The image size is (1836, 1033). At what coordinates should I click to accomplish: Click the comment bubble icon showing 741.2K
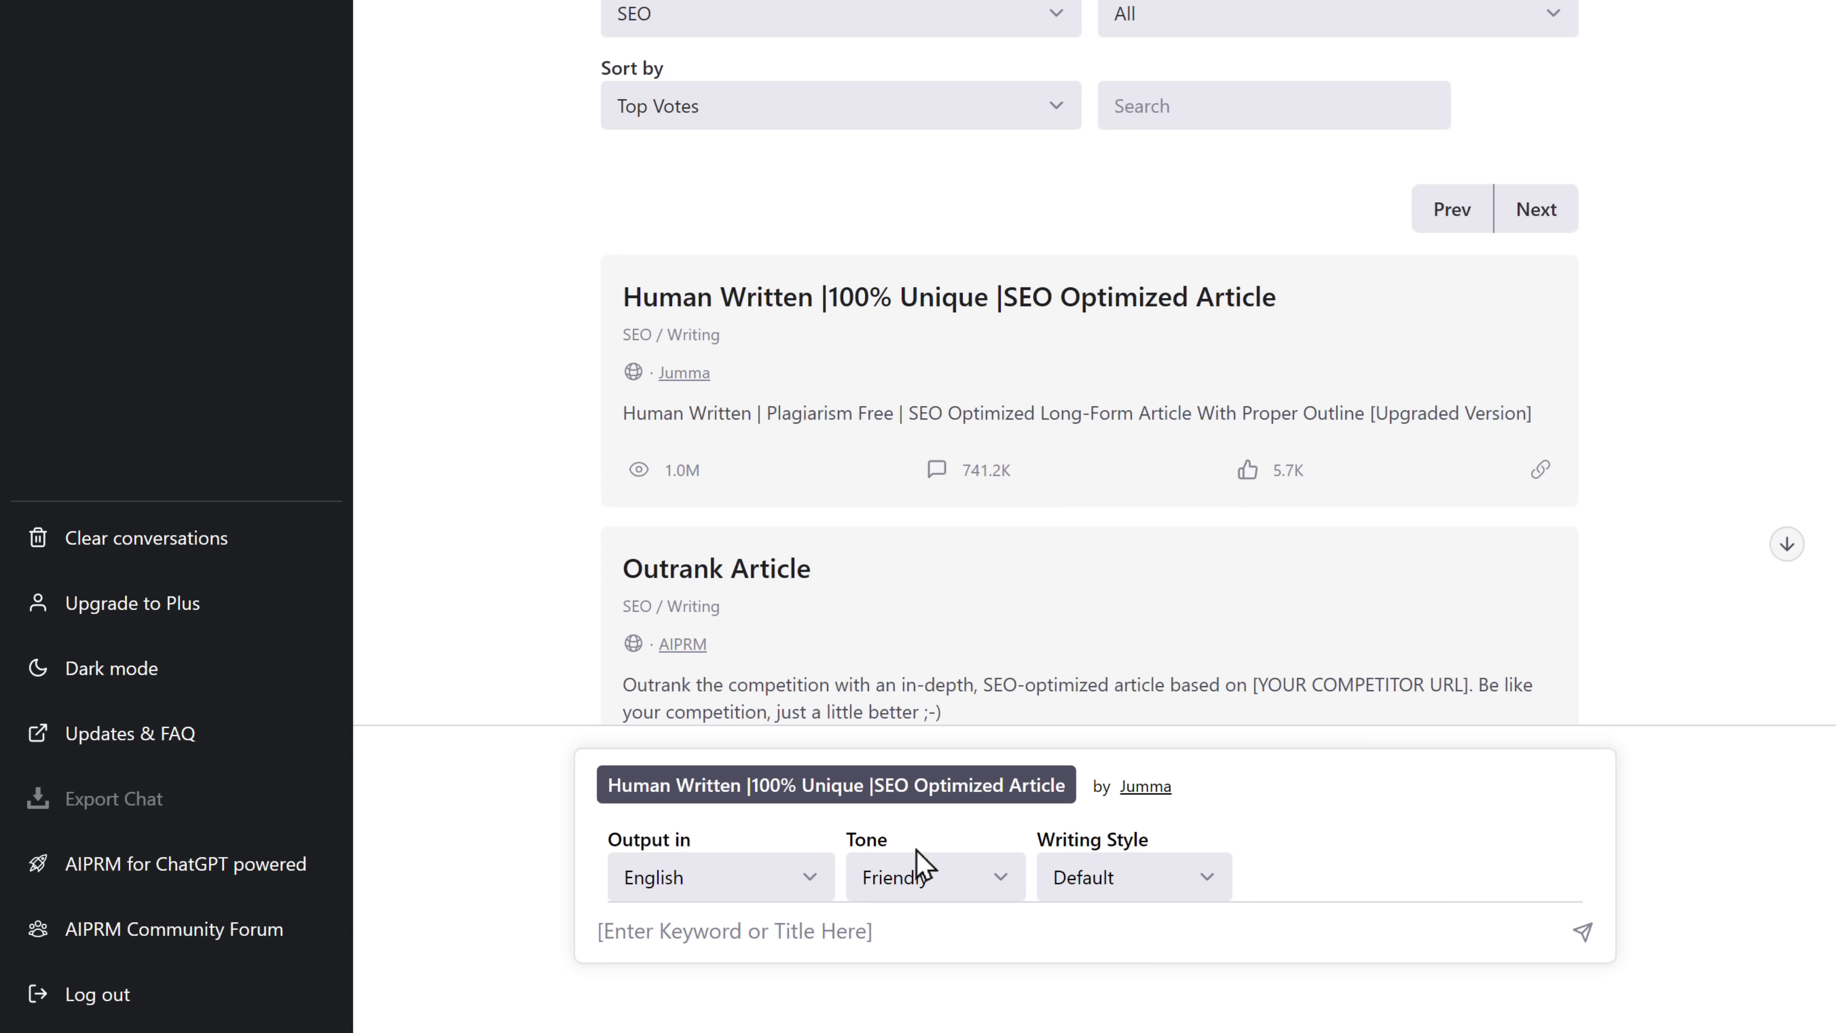tap(937, 470)
